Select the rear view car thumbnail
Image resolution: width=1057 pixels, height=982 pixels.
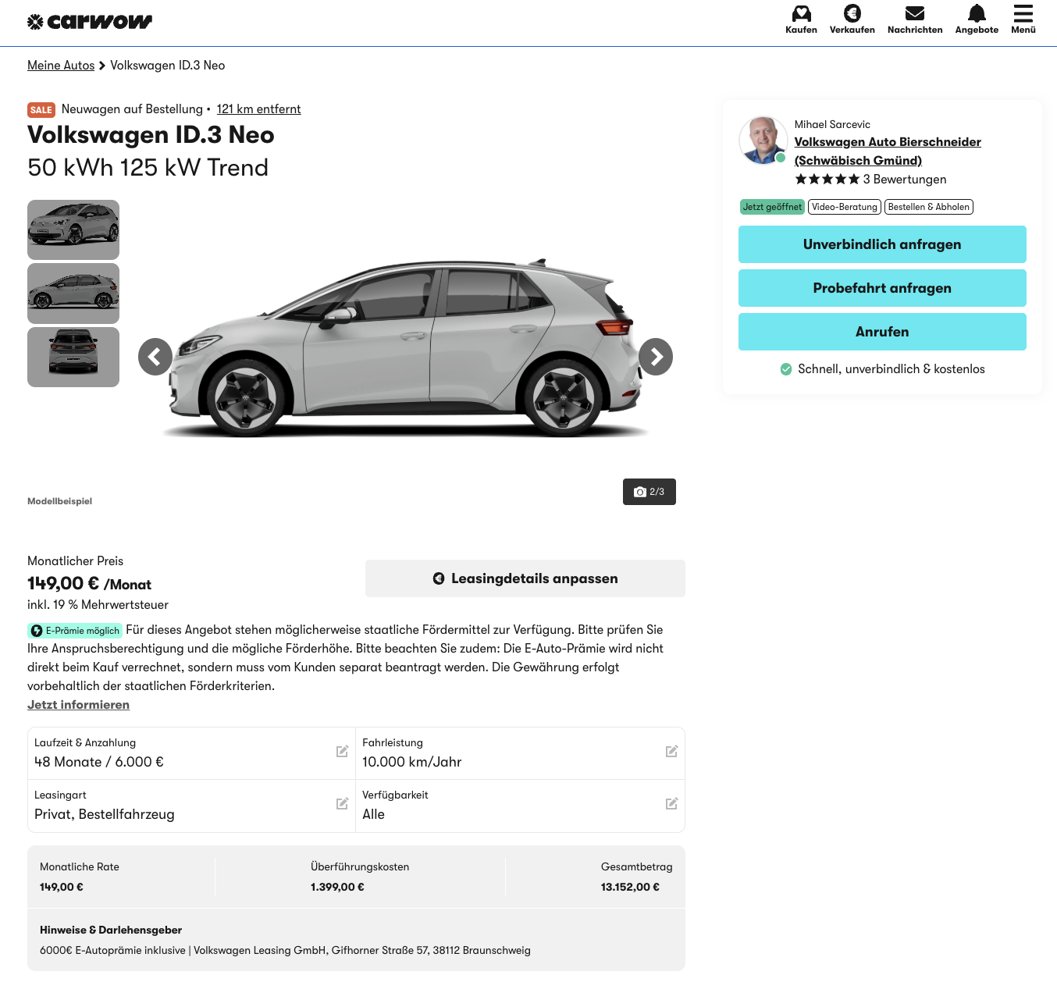[x=73, y=357]
